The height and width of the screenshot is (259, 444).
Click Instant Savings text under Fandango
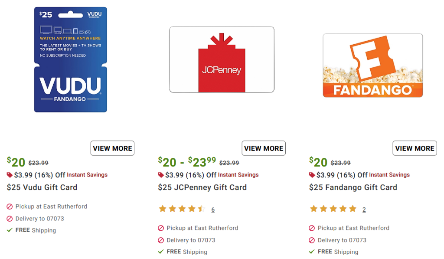click(389, 175)
